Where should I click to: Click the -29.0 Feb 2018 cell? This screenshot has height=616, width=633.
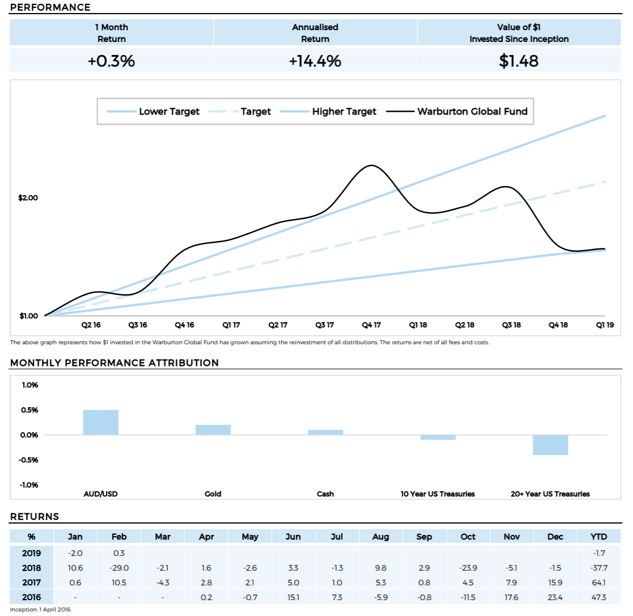(119, 568)
